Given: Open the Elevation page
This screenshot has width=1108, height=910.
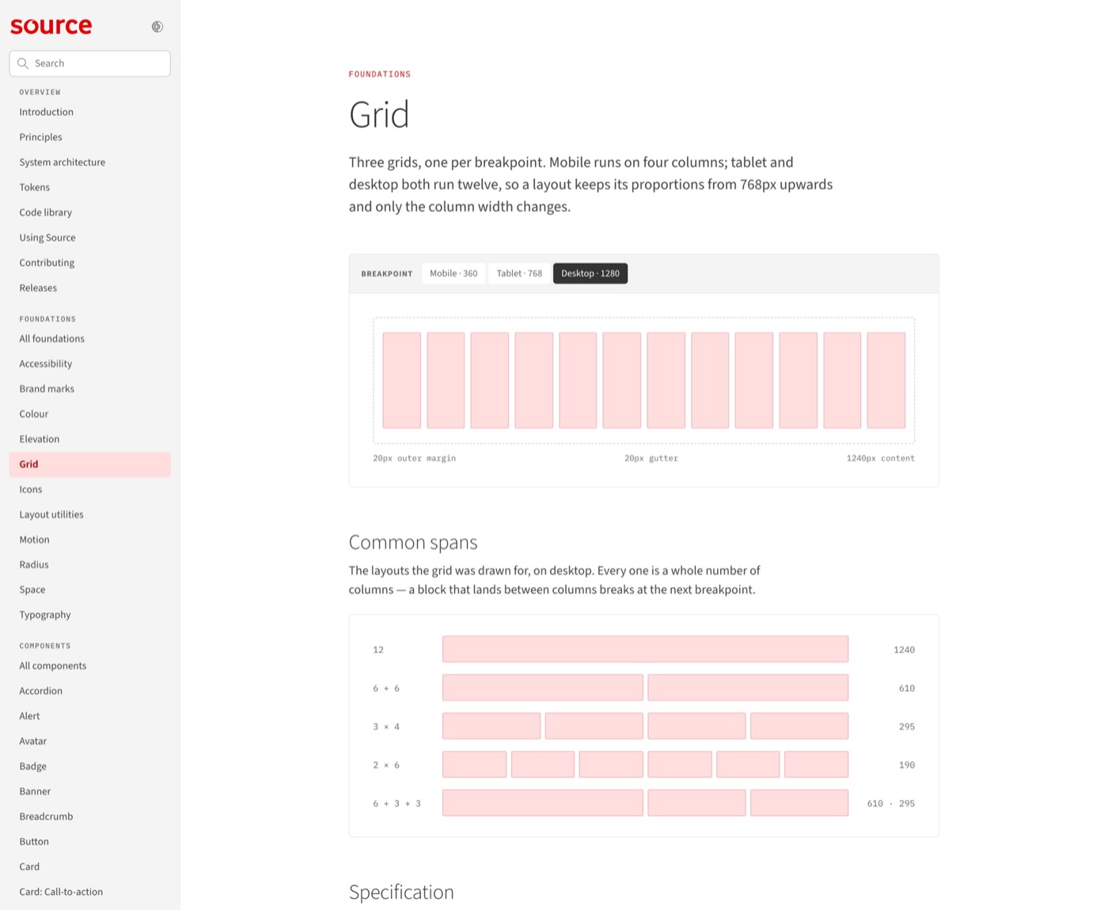Looking at the screenshot, I should coord(90,439).
